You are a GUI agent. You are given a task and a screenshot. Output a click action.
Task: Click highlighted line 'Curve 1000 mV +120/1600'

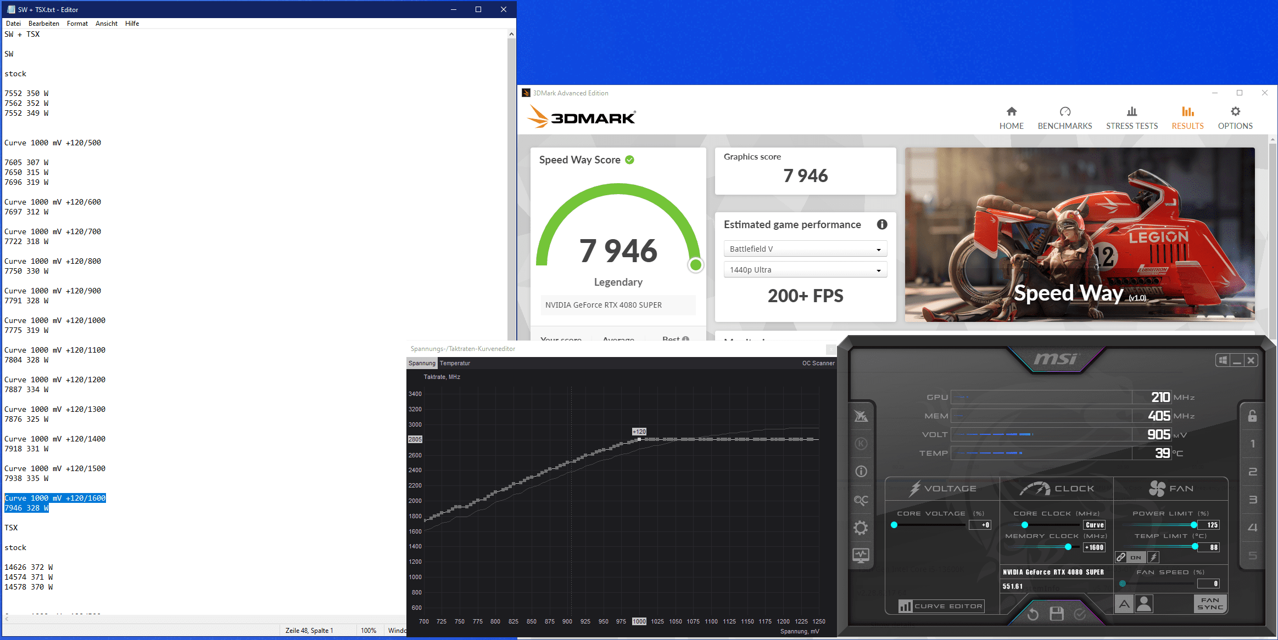[x=55, y=498]
